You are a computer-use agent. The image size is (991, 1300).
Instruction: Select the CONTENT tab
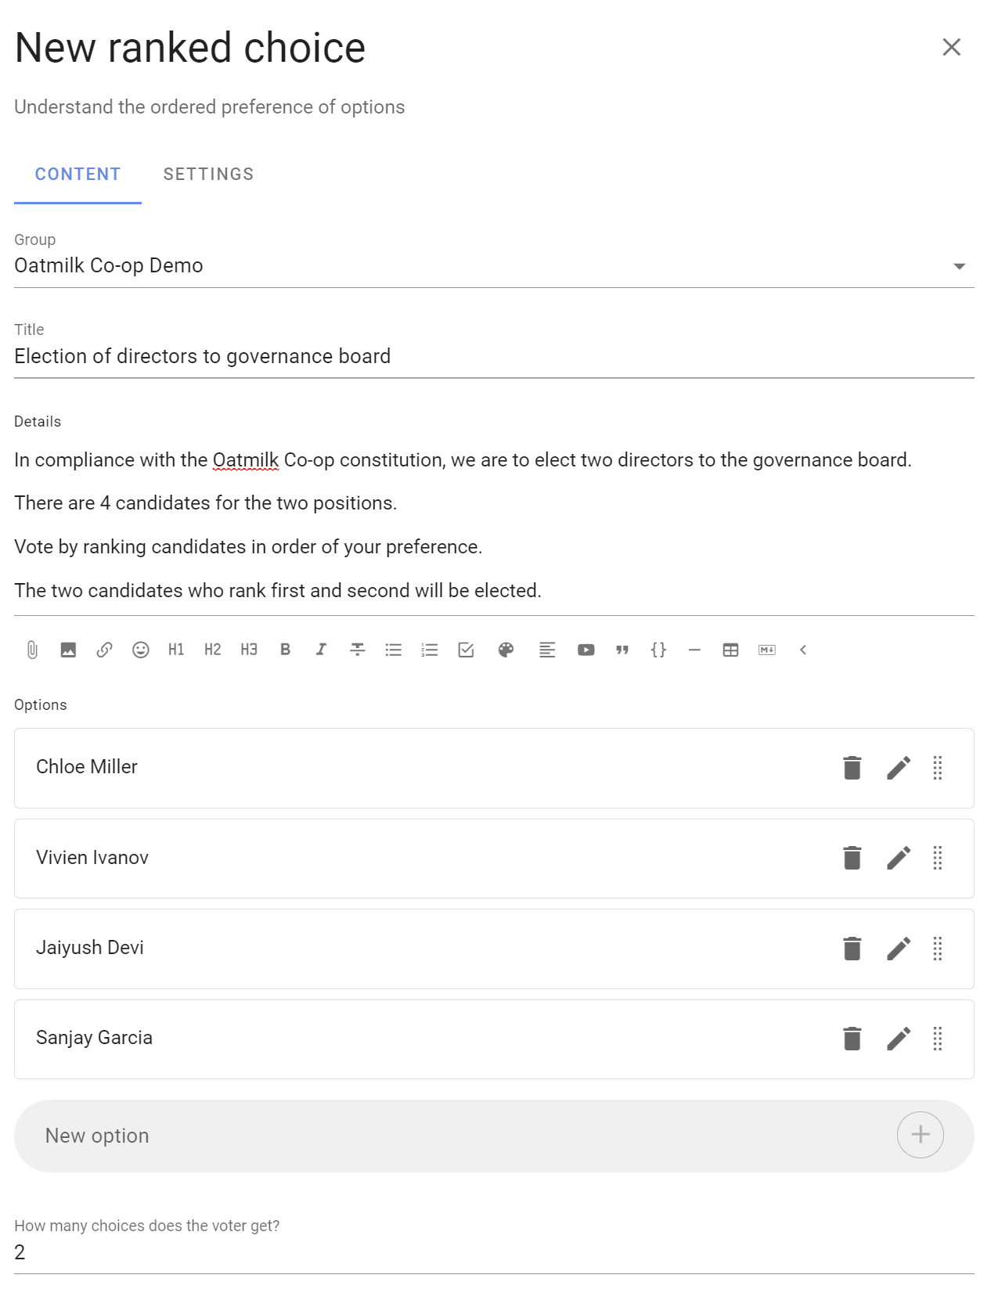pyautogui.click(x=77, y=175)
